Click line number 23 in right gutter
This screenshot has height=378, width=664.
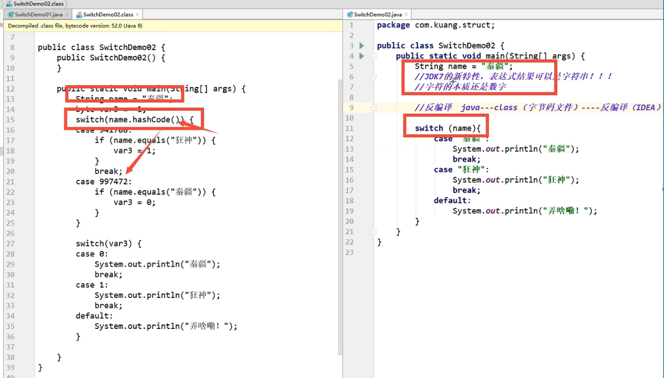click(x=350, y=252)
